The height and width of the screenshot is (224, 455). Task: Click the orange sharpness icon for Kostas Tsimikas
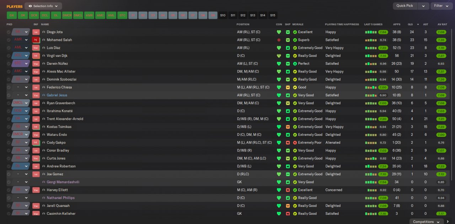click(x=288, y=127)
